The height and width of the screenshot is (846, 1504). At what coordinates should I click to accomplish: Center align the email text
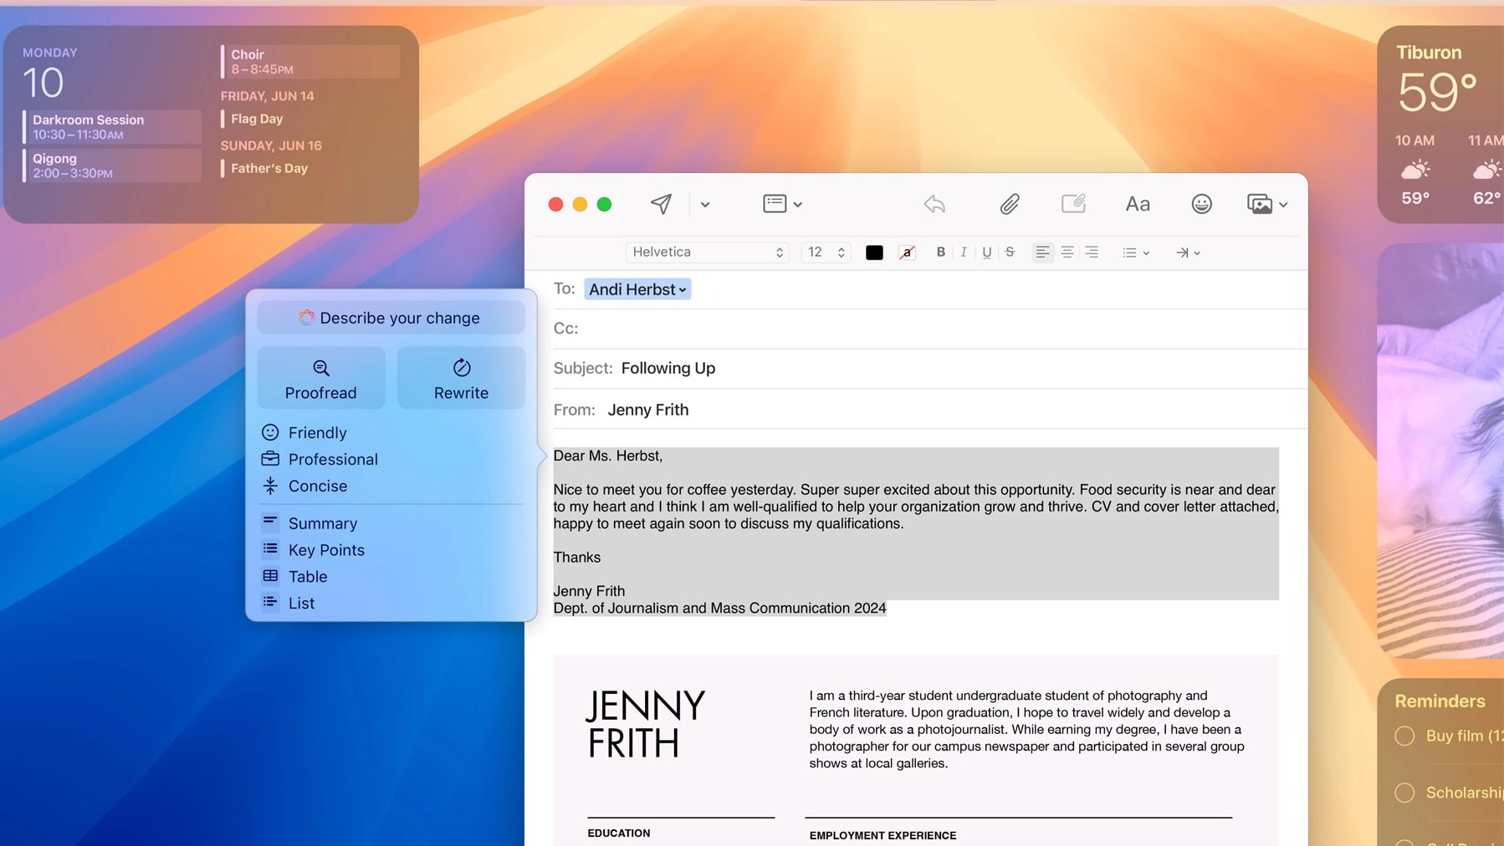pos(1067,252)
